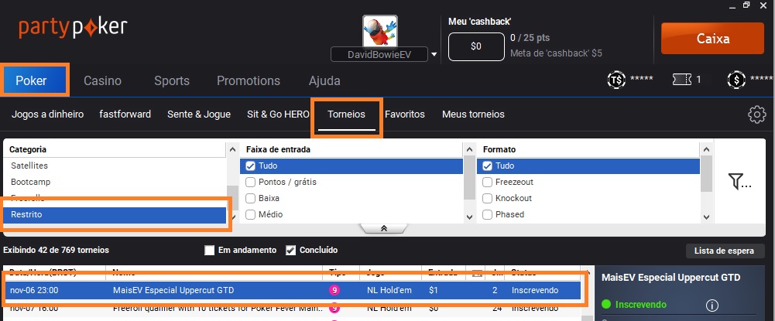Open the Caixa cashier button

click(713, 39)
